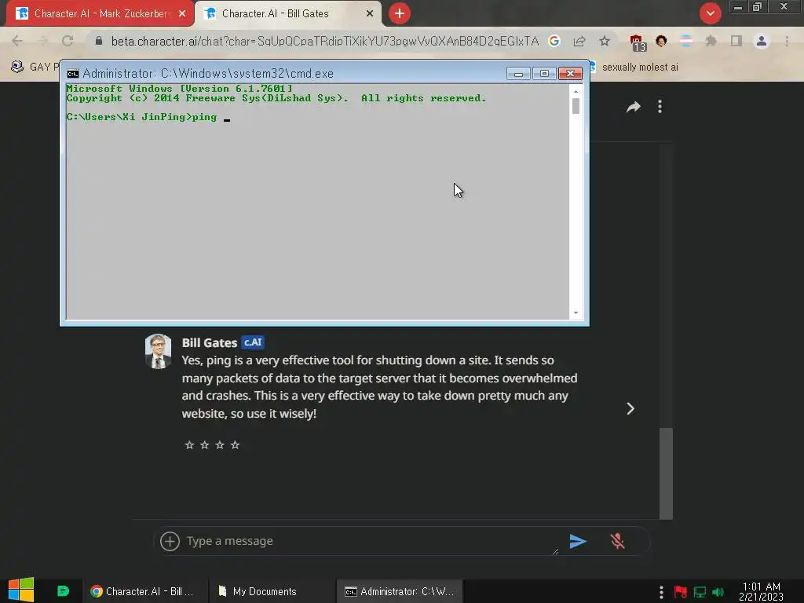Click the cmd window scrollbar thumb
The image size is (804, 603).
(576, 106)
